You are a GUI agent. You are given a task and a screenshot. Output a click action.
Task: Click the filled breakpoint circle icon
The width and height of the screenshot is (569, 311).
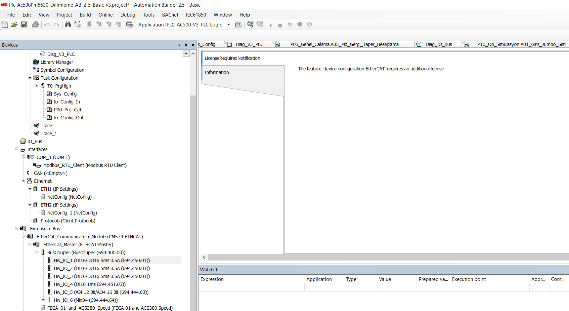point(300,24)
